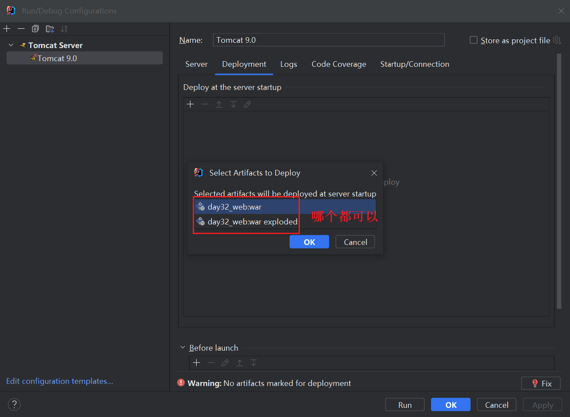This screenshot has height=417, width=570.
Task: Close the Select Artifacts to Deploy dialog
Action: tap(374, 173)
